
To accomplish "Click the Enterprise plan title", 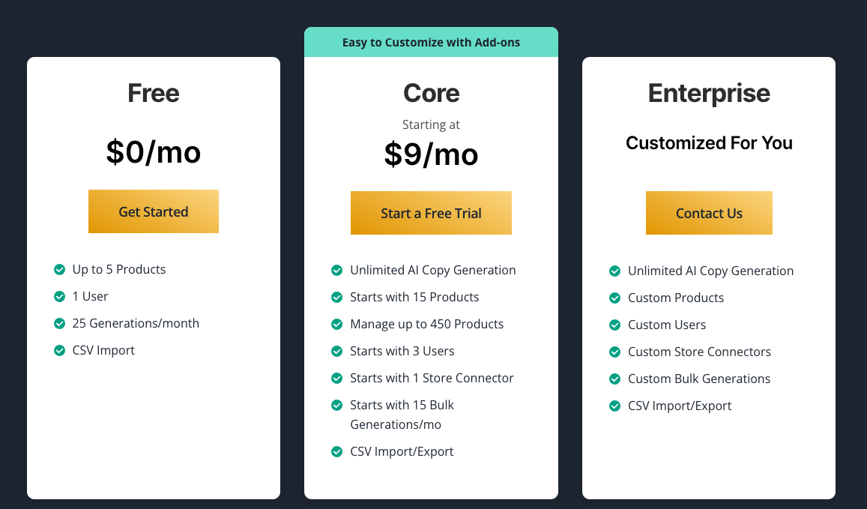I will point(709,93).
